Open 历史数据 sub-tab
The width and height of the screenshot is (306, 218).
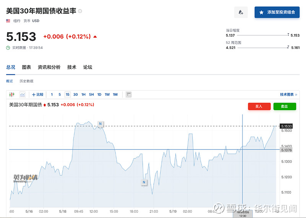[26, 81]
